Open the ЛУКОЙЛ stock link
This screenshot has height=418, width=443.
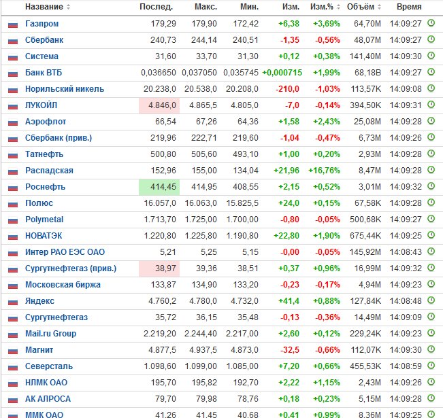(x=42, y=105)
